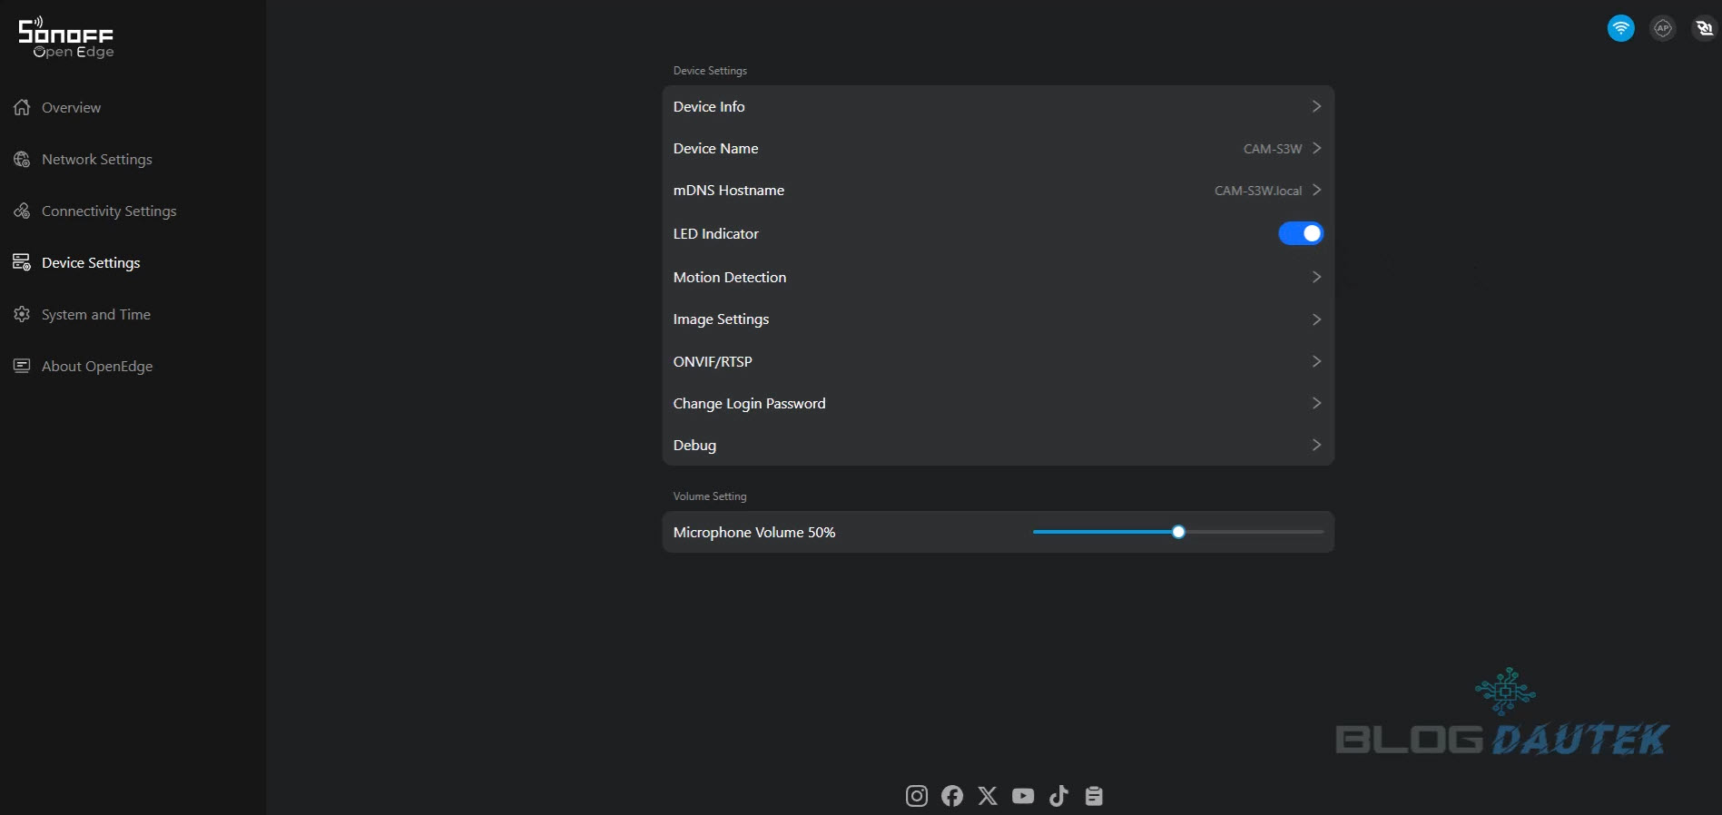The image size is (1722, 815).
Task: Click the CAM-S3W device name value
Action: tap(1273, 149)
